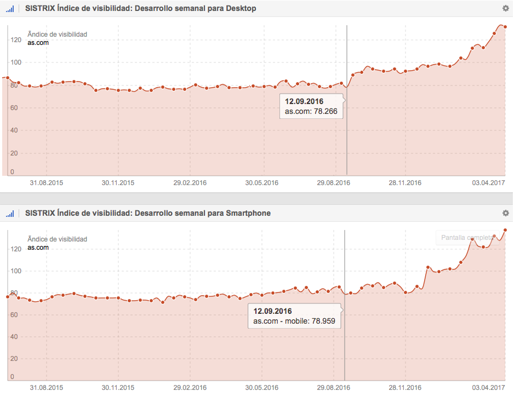Click the as.com - mobile: 78.959 tooltip

click(x=294, y=316)
